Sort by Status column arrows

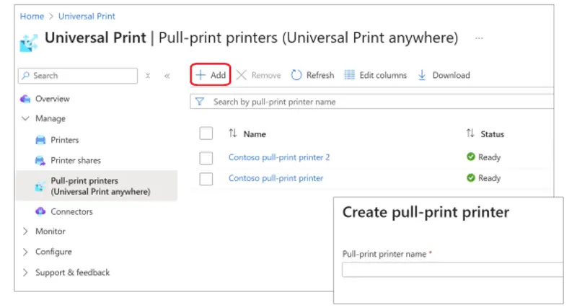pyautogui.click(x=470, y=133)
